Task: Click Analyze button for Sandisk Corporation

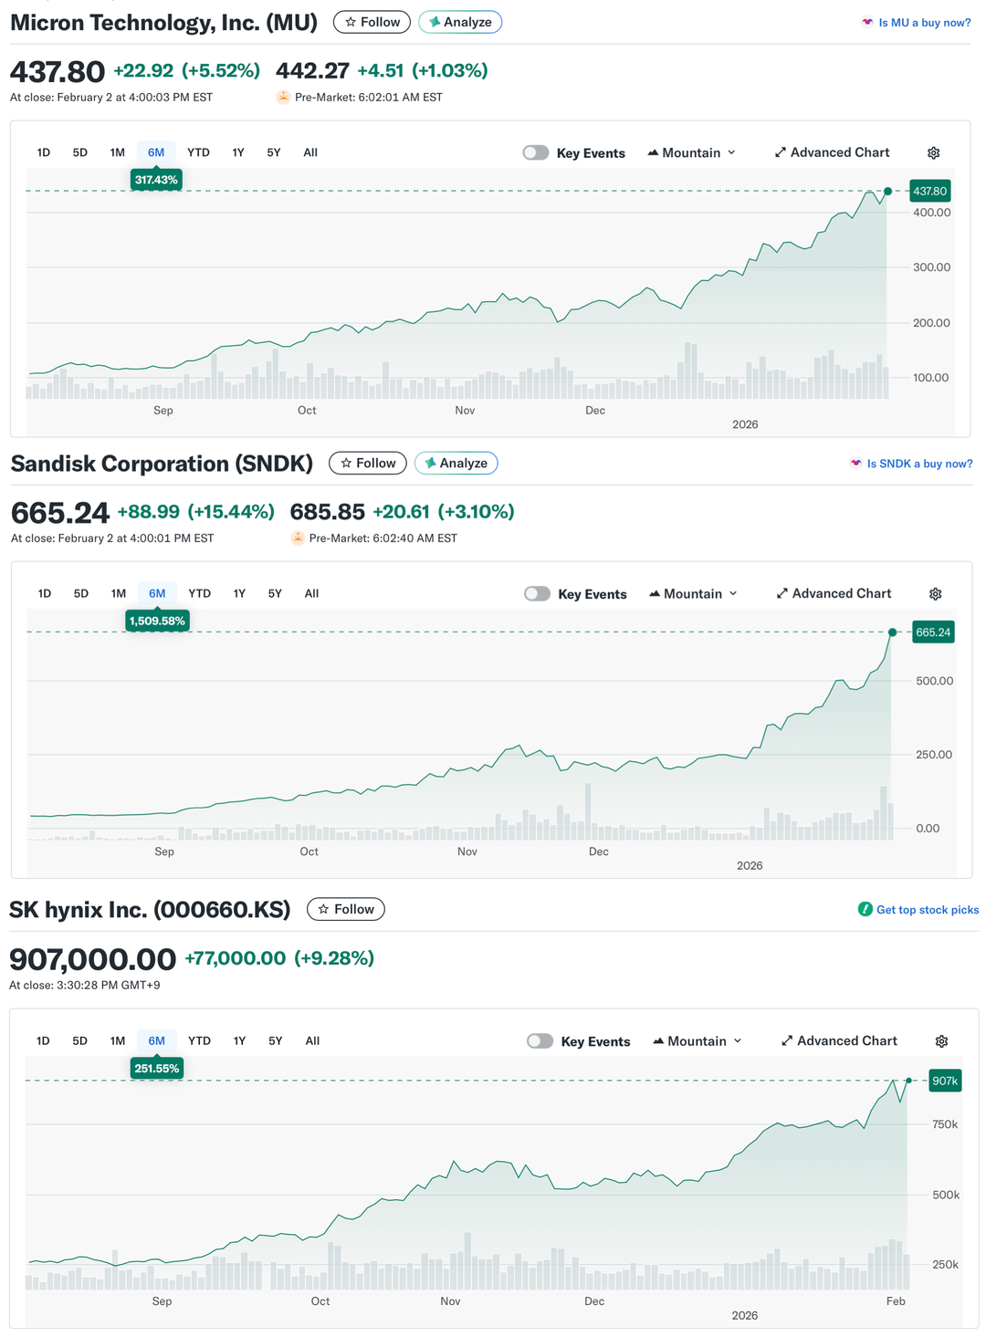Action: click(x=456, y=463)
